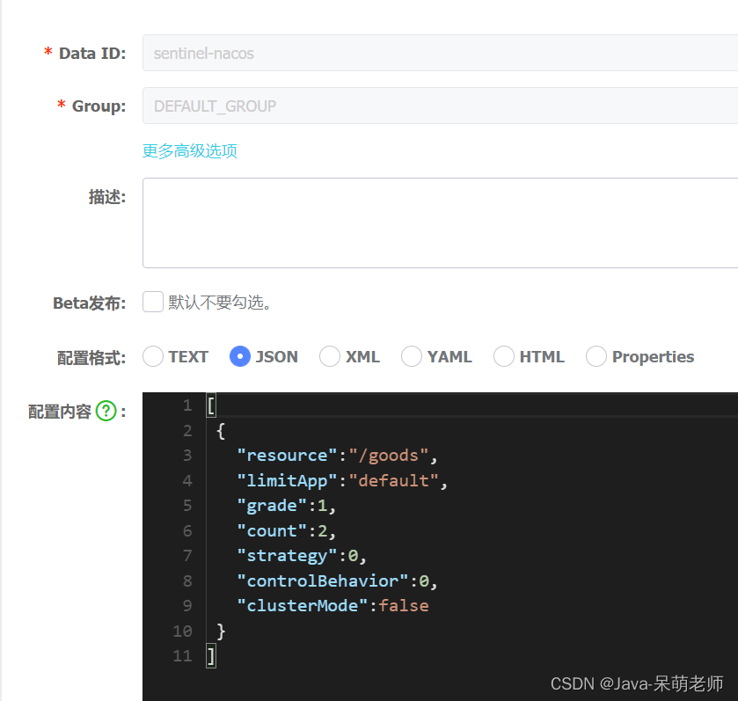The height and width of the screenshot is (701, 738).
Task: Select the YAML format radio button
Action: 412,356
